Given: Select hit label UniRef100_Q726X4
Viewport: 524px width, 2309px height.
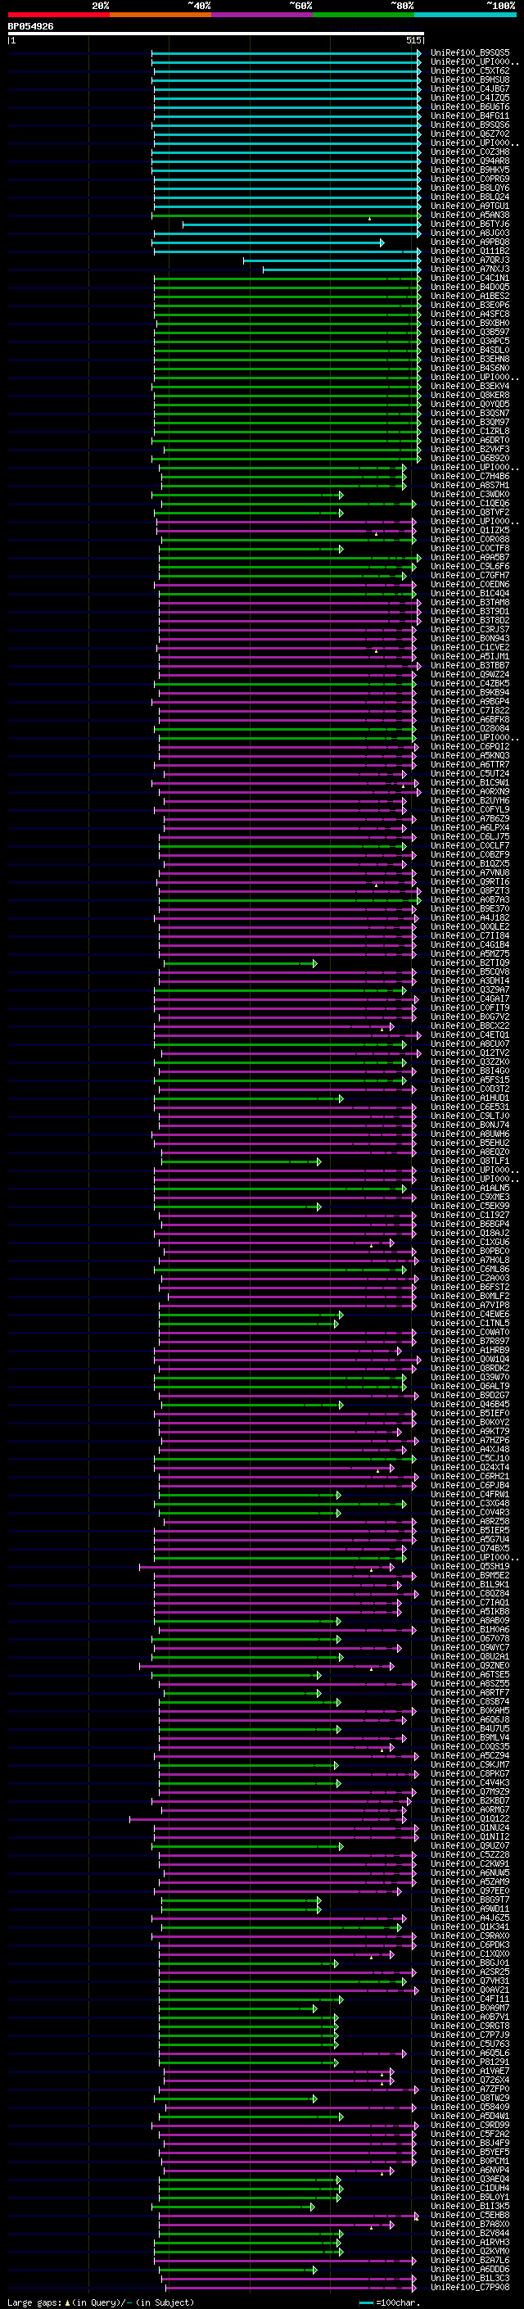Looking at the screenshot, I should (470, 2080).
